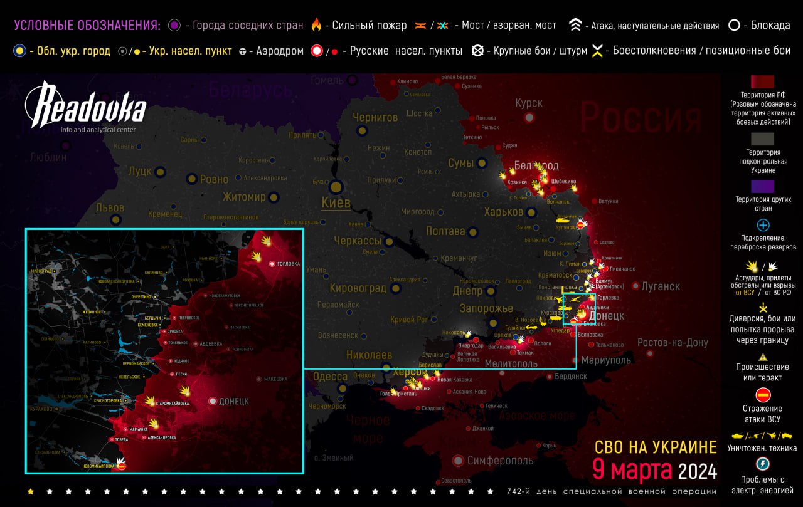Click the Киев city label on the map

(336, 202)
